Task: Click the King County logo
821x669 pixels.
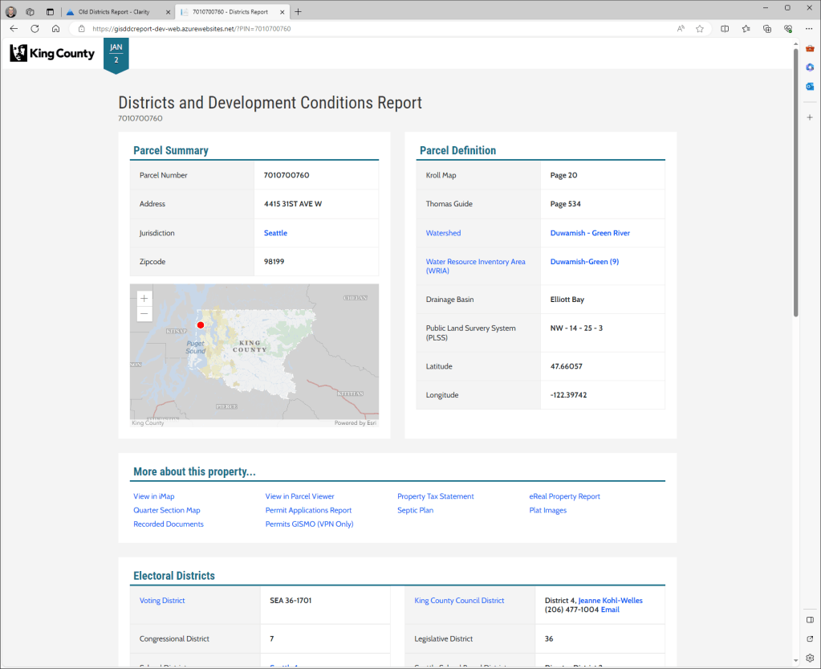Action: pos(52,54)
